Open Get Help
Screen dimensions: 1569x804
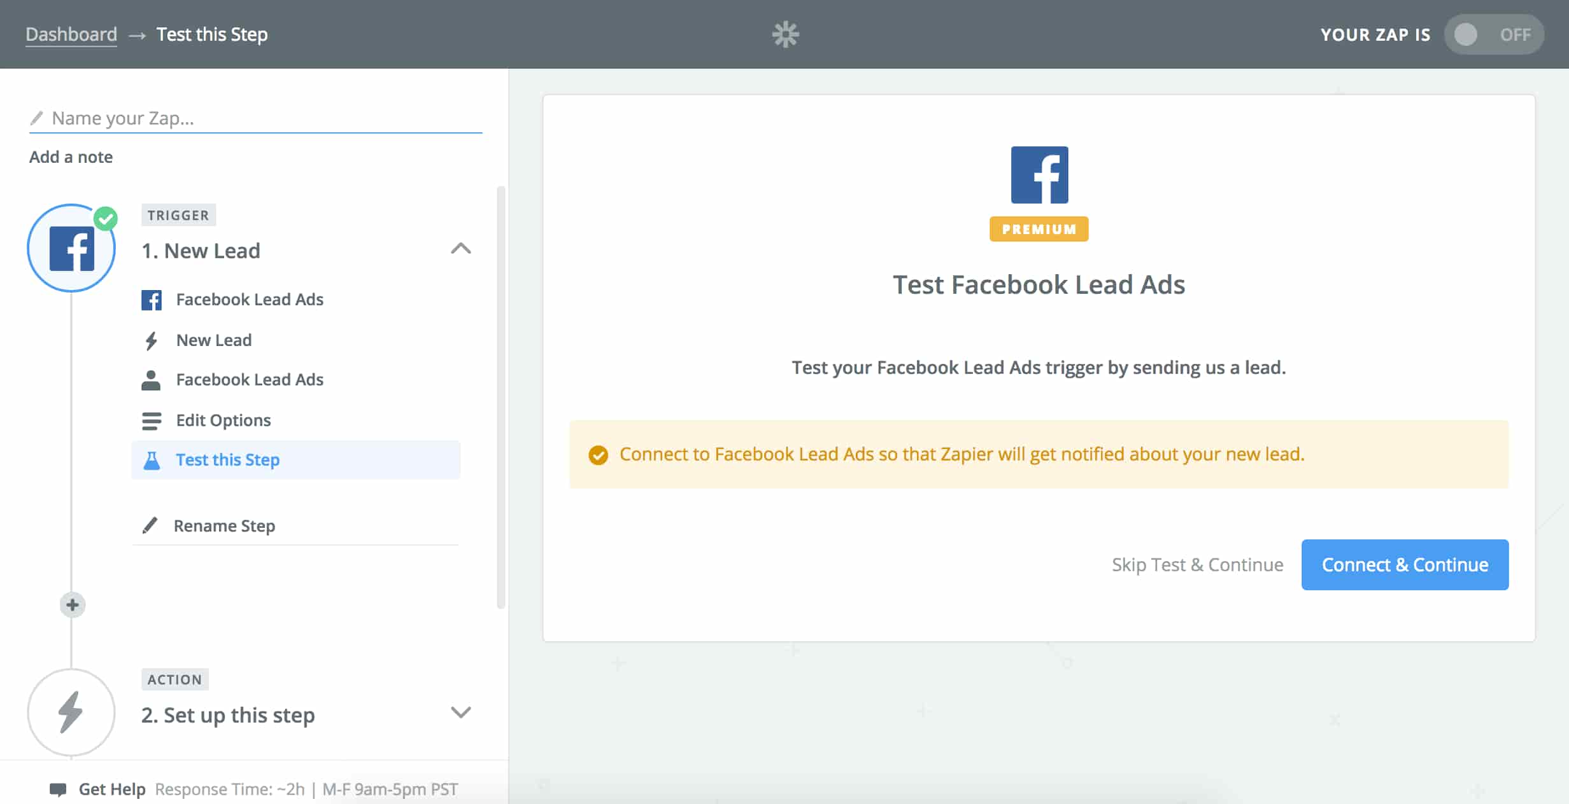point(112,789)
